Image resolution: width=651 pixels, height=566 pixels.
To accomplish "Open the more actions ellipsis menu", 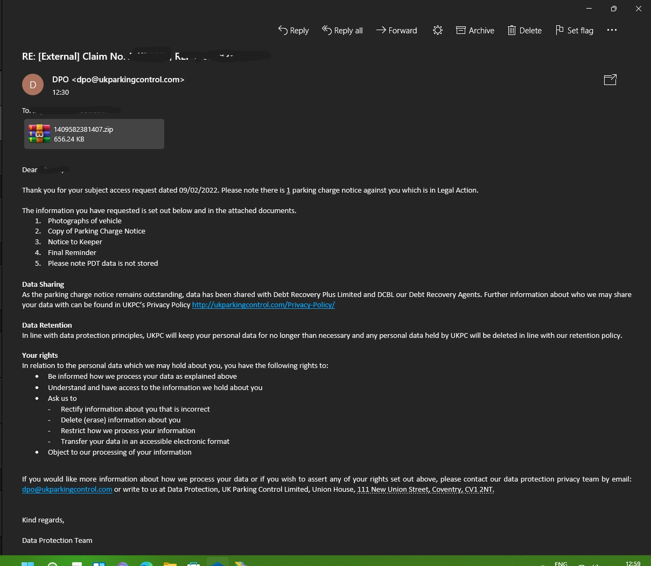I will click(612, 30).
